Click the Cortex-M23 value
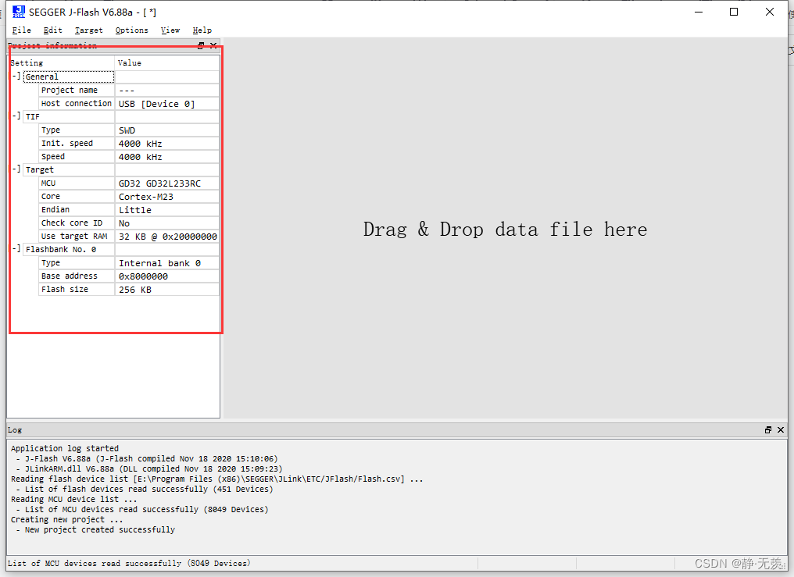794x577 pixels. pos(167,197)
